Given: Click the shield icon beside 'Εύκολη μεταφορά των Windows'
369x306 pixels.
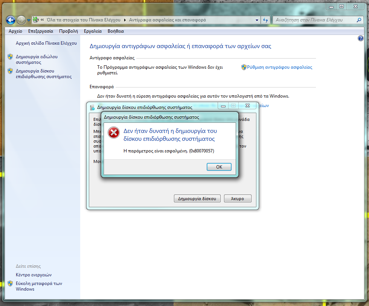Looking at the screenshot, I should click(10, 283).
